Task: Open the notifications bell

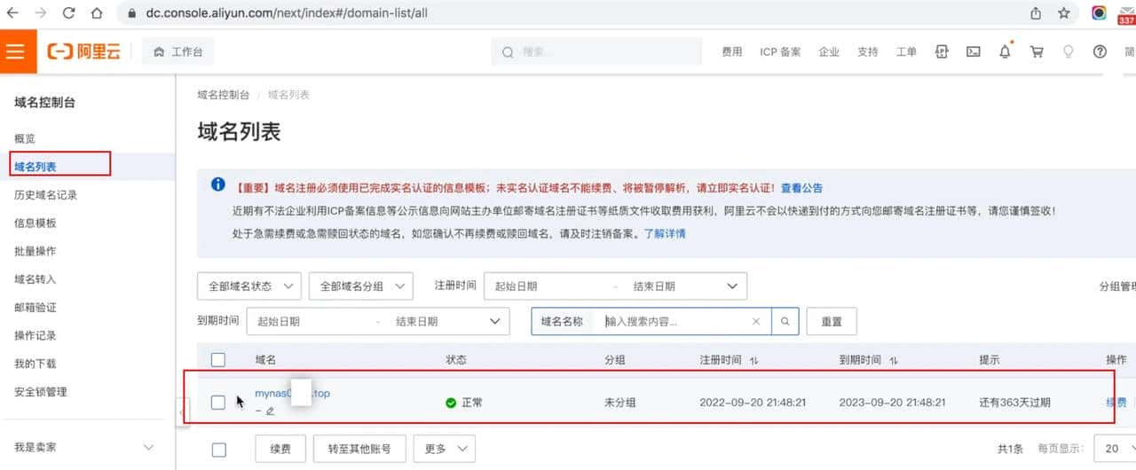Action: tap(1006, 51)
